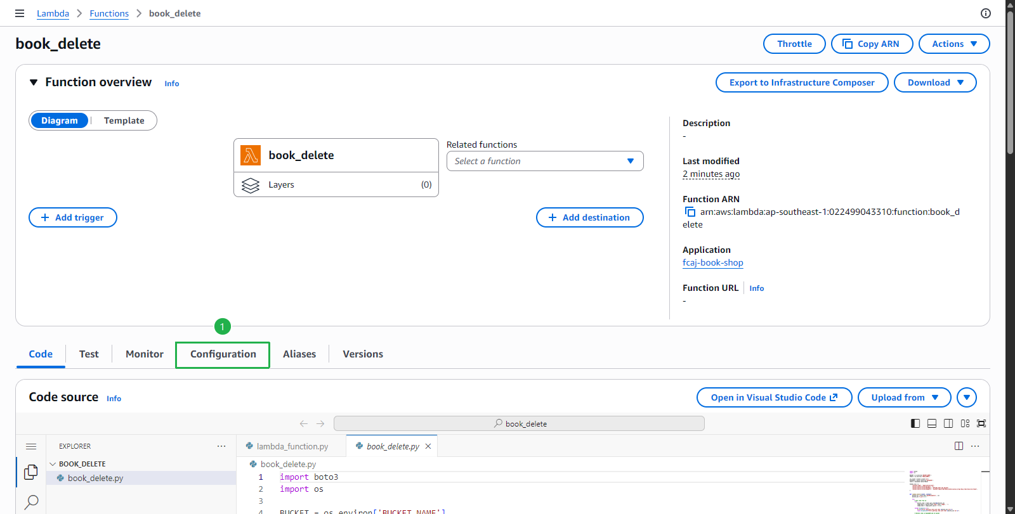
Task: Open the Download dropdown
Action: pyautogui.click(x=935, y=82)
